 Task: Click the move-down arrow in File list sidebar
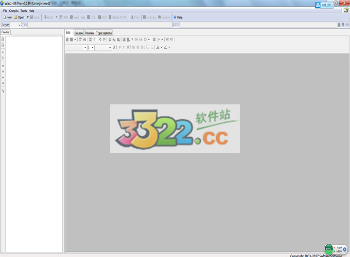coord(3,71)
